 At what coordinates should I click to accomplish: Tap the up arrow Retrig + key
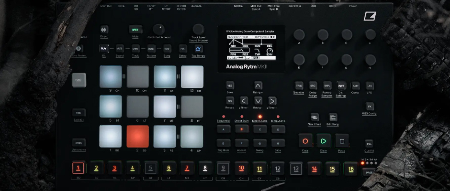pos(258,85)
